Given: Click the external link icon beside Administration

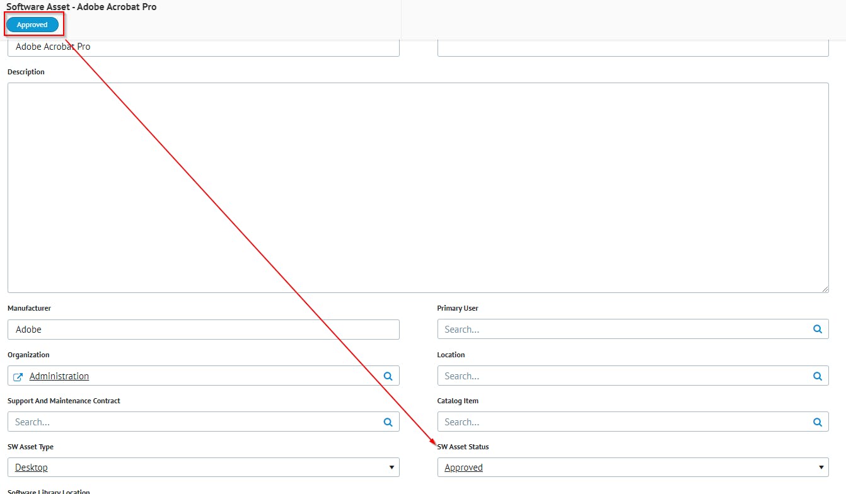Looking at the screenshot, I should click(18, 377).
